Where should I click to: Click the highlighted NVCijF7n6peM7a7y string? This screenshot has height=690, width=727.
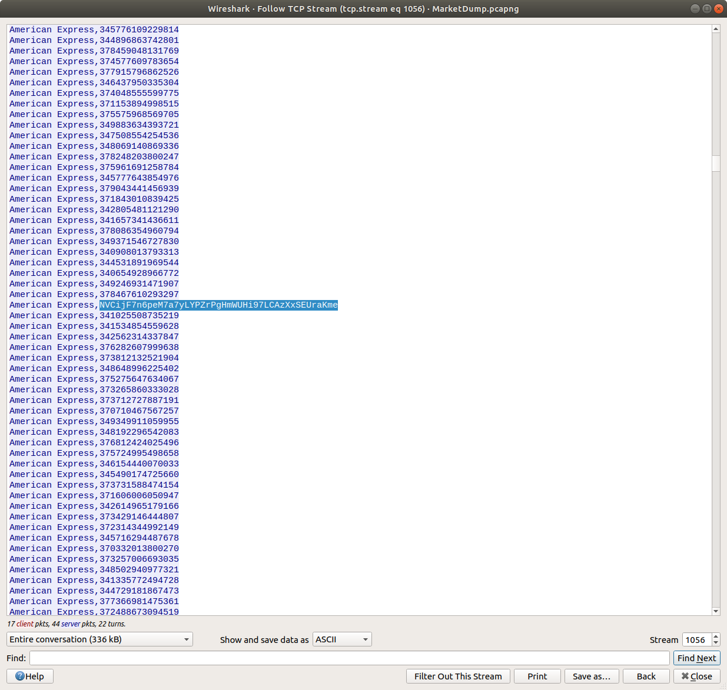click(x=218, y=305)
